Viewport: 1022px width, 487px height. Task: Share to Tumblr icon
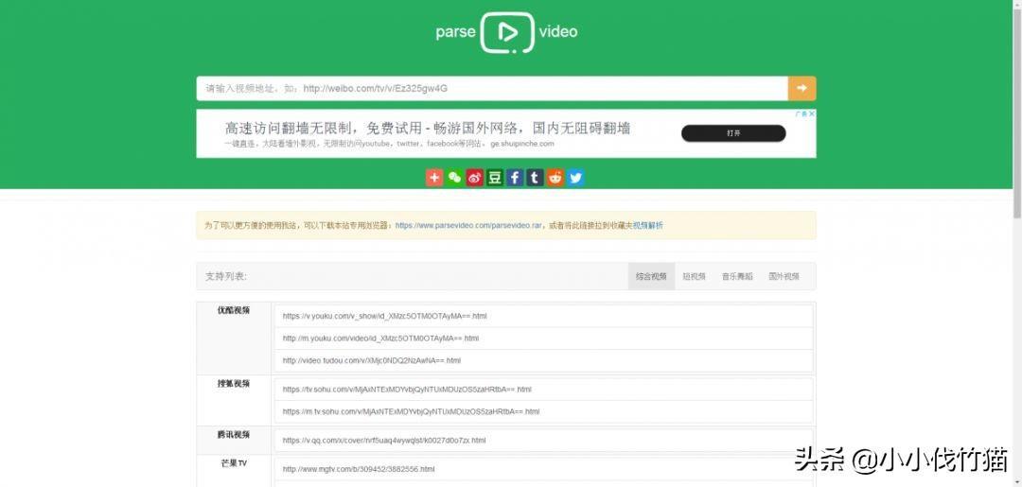[x=535, y=178]
